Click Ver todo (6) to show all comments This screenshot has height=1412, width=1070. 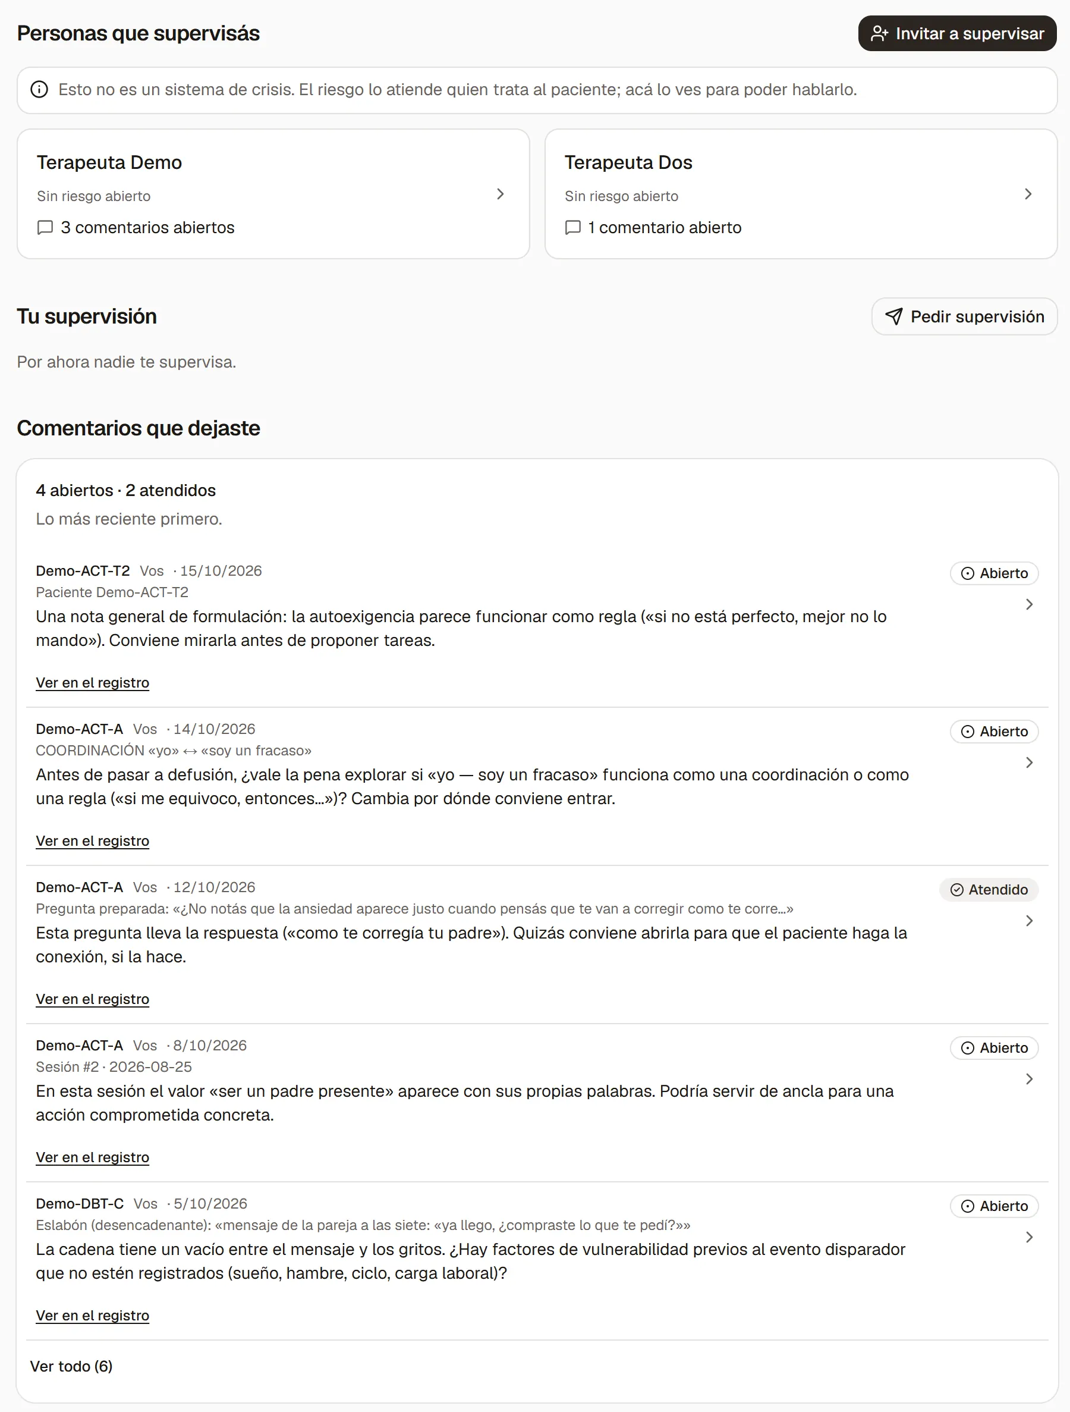[71, 1367]
